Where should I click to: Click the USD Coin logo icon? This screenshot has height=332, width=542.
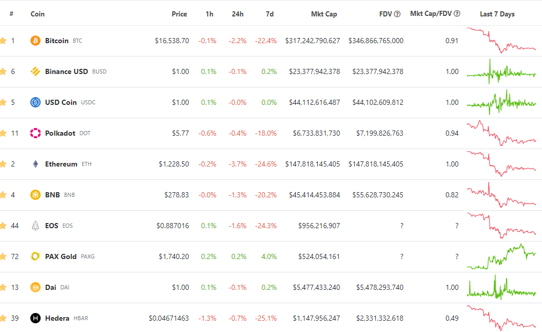(35, 102)
